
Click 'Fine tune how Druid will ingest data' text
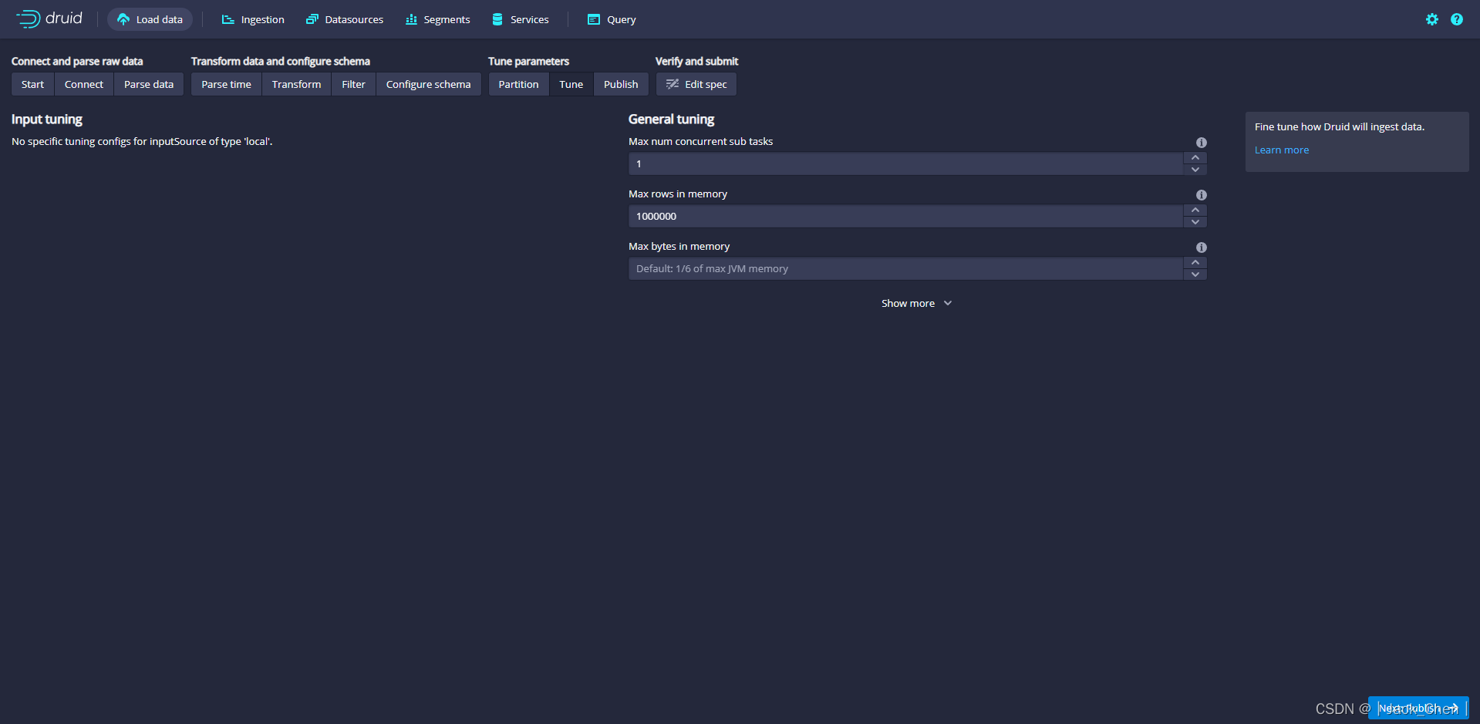[1339, 126]
